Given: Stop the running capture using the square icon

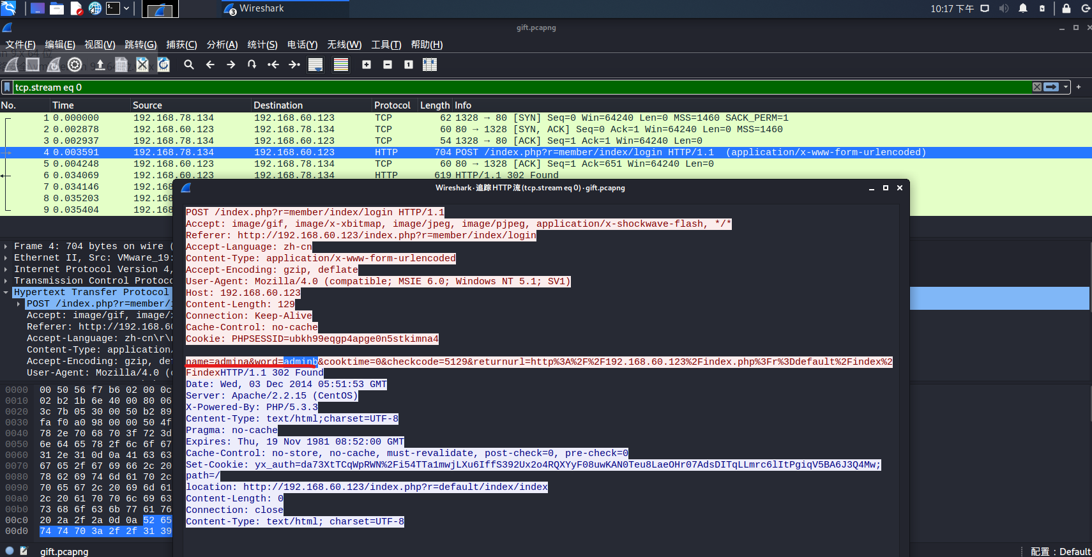Looking at the screenshot, I should 33,65.
